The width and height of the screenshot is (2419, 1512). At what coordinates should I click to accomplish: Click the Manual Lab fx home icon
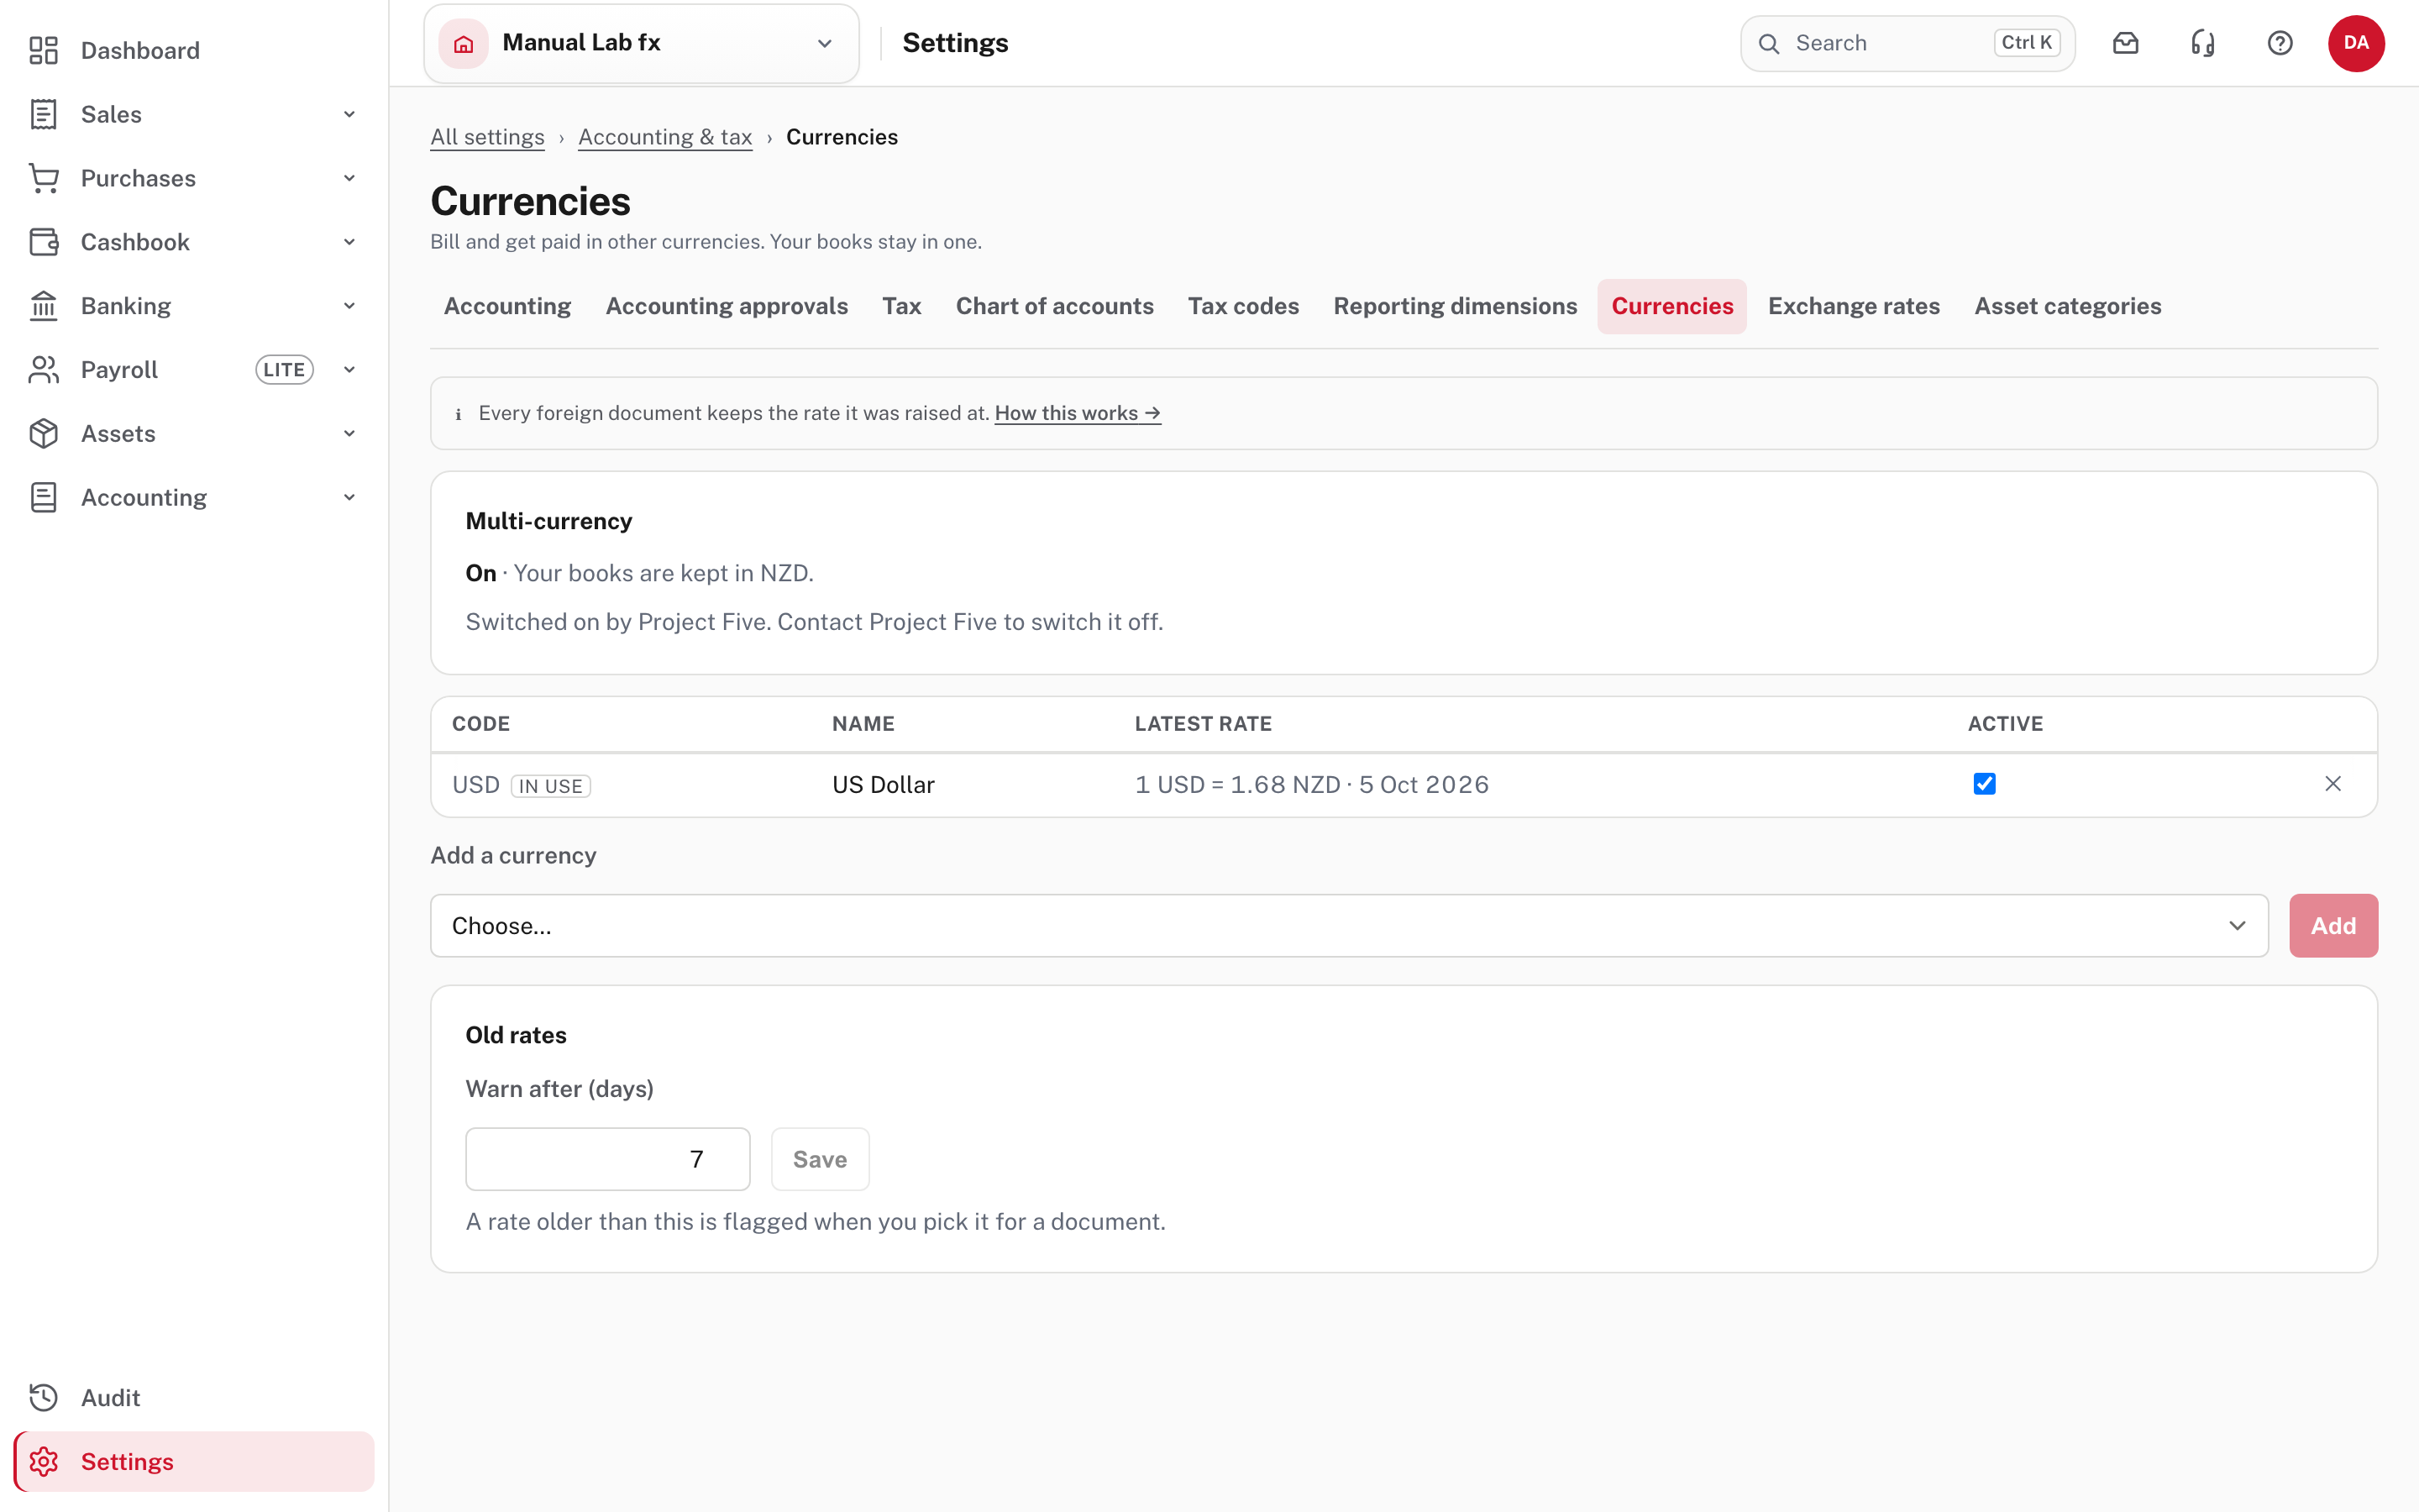(x=464, y=43)
